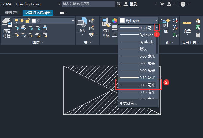Open the arrow beside the 登录 sign-in button

coord(156,4)
